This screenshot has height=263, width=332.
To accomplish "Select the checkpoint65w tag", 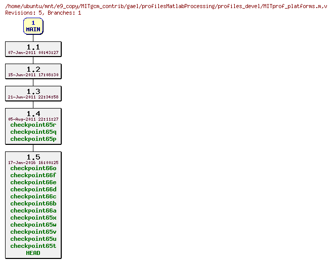I will (33, 225).
